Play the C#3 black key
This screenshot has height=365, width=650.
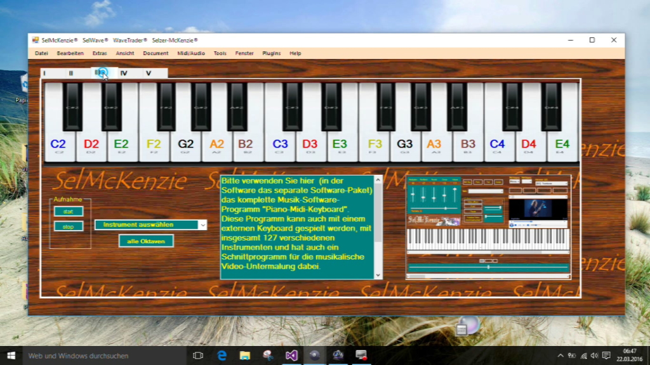[x=292, y=106]
